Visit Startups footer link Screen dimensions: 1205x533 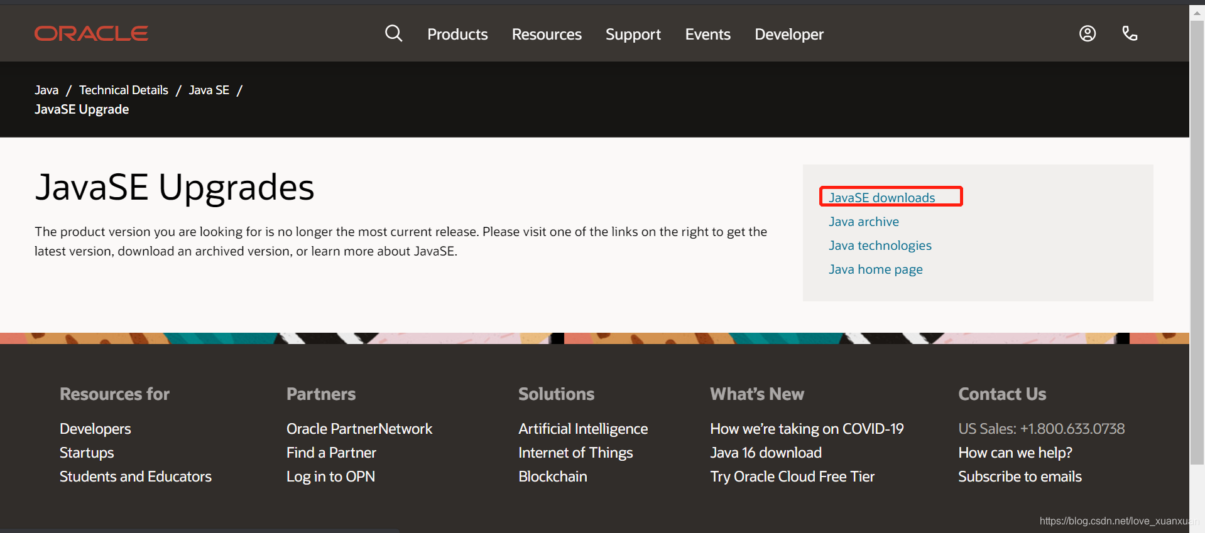tap(87, 453)
